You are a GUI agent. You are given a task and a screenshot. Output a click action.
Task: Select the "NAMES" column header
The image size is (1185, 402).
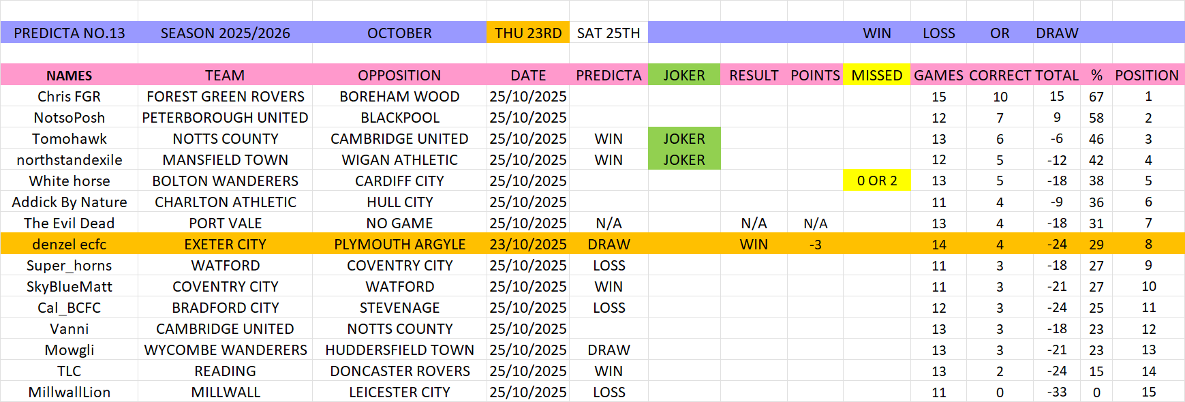tap(70, 75)
